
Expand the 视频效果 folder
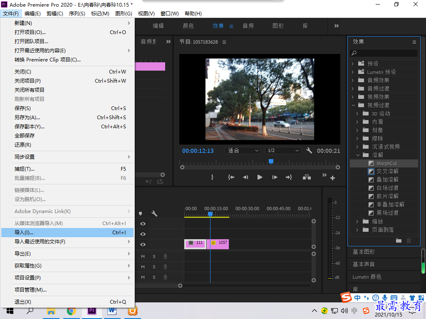click(x=353, y=97)
